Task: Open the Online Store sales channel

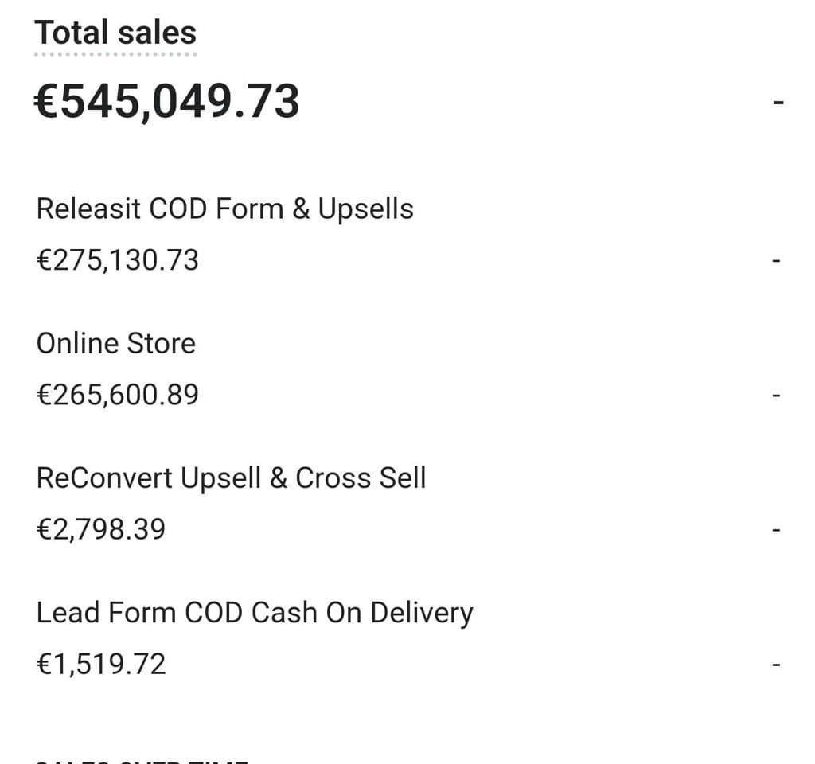Action: 116,344
